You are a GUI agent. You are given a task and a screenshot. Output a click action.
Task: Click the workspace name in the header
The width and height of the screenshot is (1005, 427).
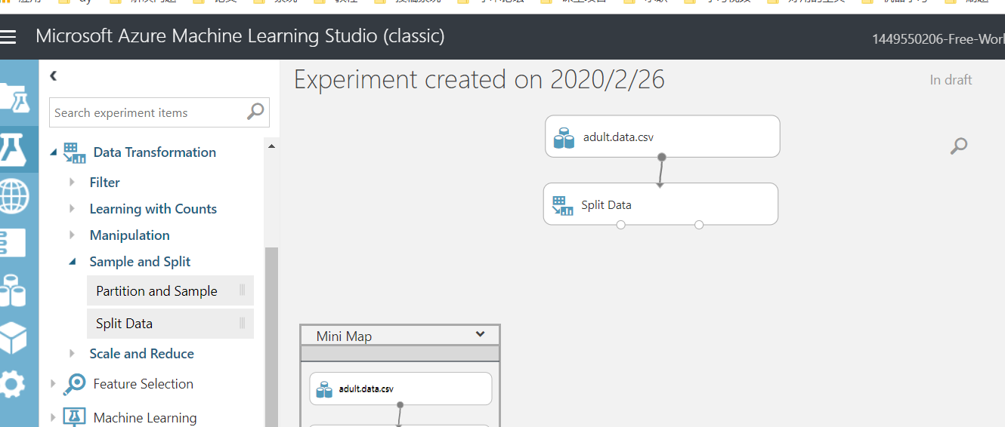click(x=939, y=38)
